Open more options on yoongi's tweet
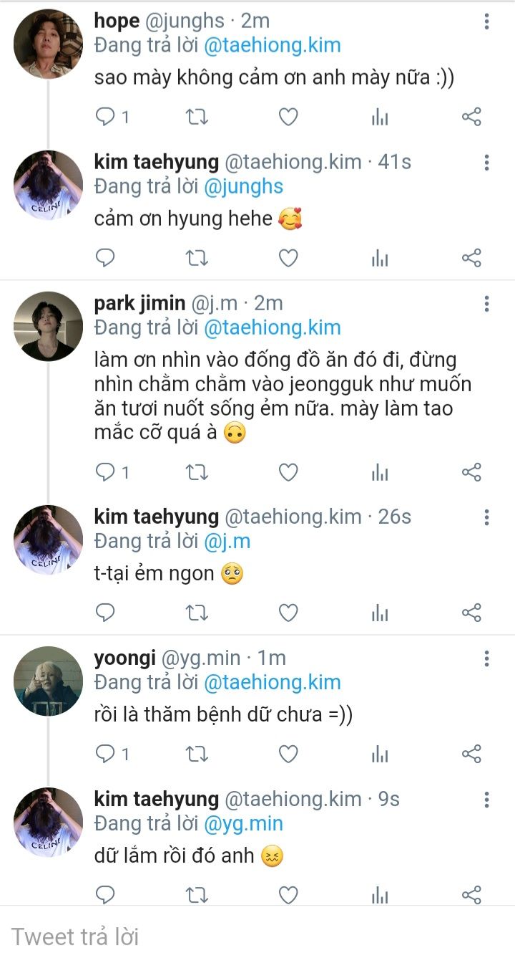Viewport: 515px width, 968px height. coord(486,658)
